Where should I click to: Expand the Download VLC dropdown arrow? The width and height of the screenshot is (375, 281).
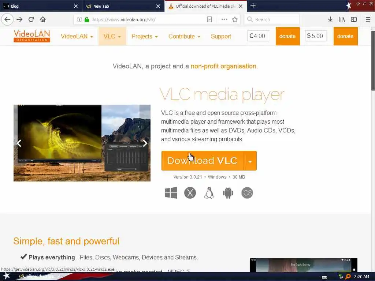pyautogui.click(x=250, y=161)
